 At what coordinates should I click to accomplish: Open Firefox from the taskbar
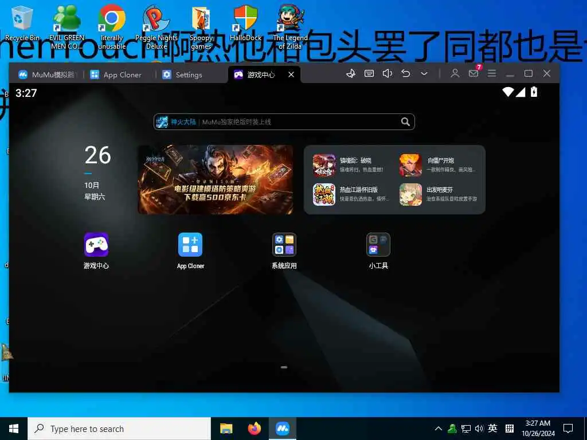pos(255,429)
